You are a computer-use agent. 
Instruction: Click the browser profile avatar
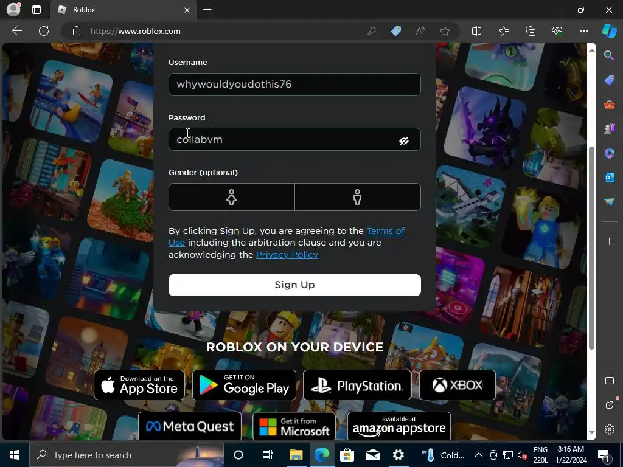[x=13, y=10]
